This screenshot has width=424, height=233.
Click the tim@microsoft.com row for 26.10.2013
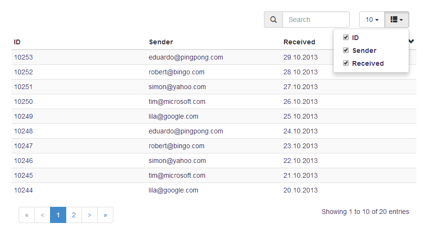click(177, 101)
